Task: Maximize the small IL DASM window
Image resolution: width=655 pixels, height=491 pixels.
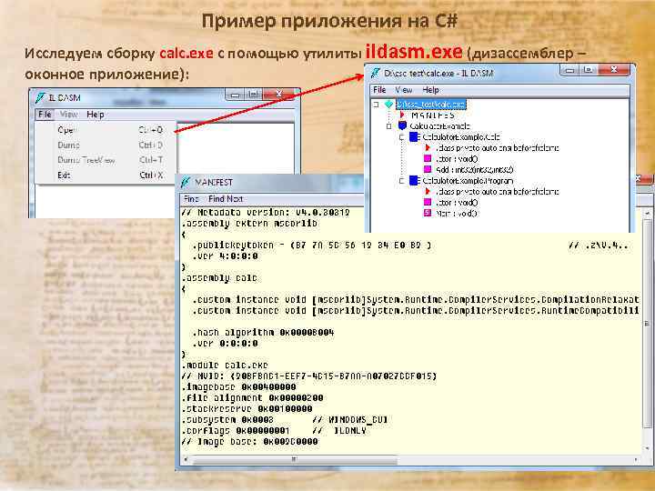Action: tap(254, 95)
